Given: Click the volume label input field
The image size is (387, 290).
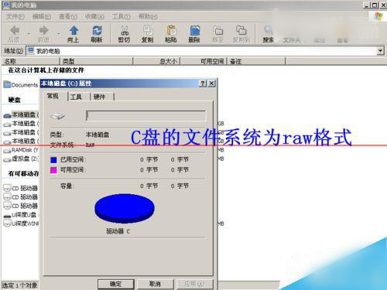Looking at the screenshot, I should (146, 116).
